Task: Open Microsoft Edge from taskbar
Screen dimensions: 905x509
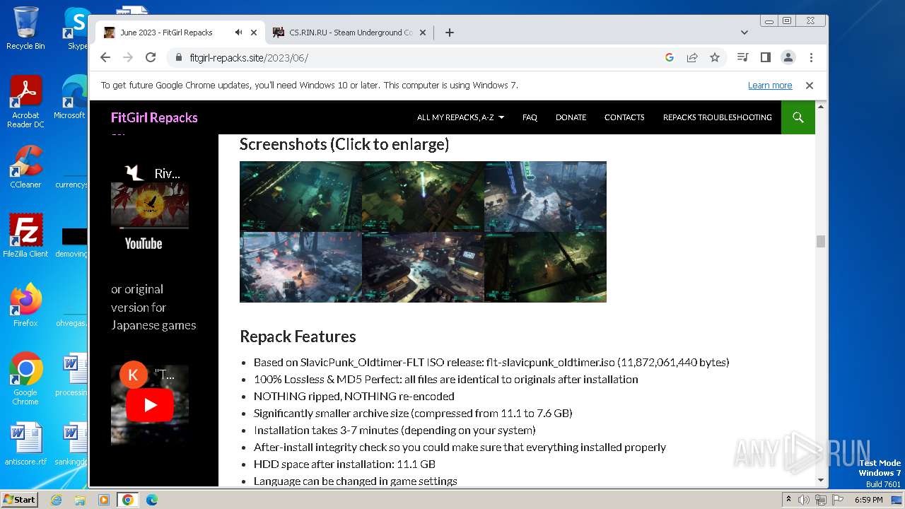Action: pyautogui.click(x=152, y=500)
